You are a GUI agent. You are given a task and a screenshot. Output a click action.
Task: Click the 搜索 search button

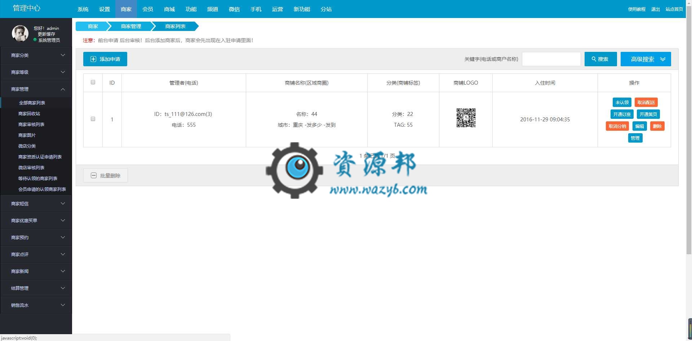click(x=600, y=59)
